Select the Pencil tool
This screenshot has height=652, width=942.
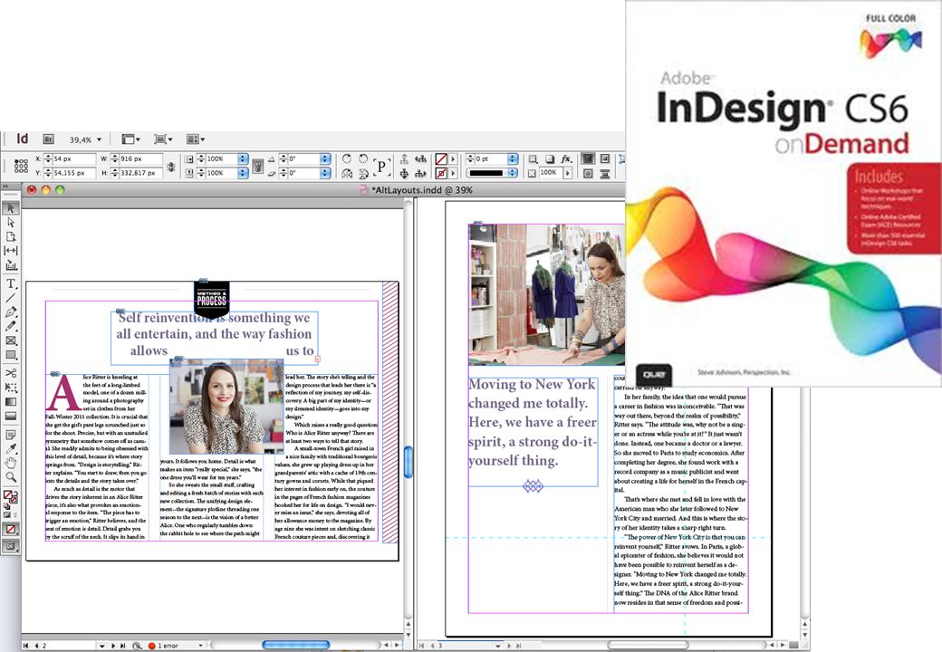click(11, 326)
